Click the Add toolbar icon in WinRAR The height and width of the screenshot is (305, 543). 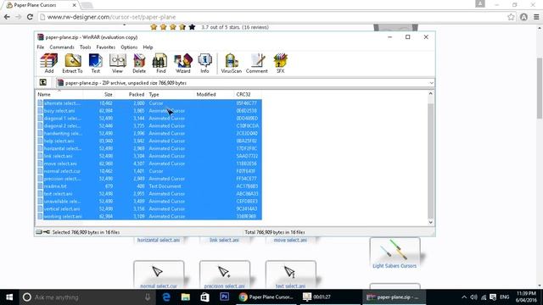pos(49,64)
